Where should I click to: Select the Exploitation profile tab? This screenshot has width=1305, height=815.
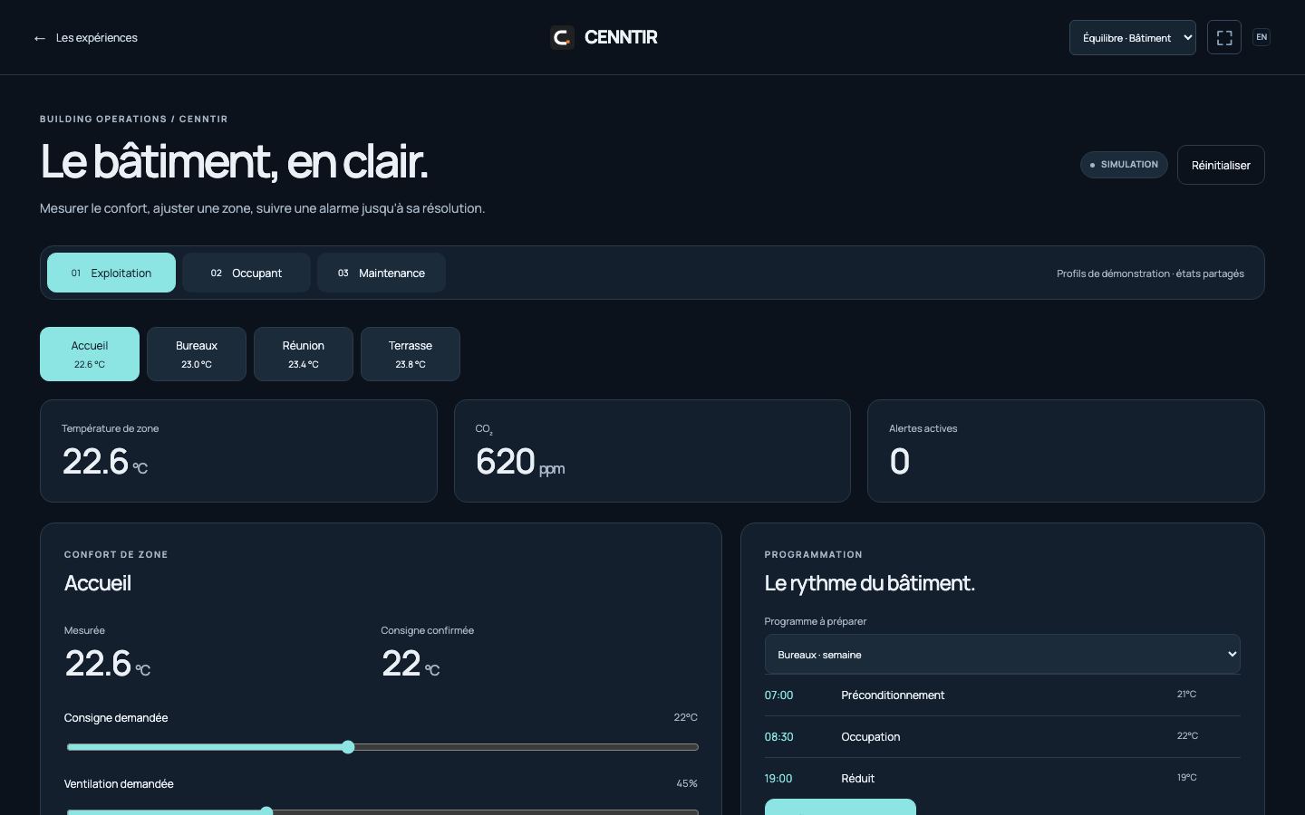111,273
